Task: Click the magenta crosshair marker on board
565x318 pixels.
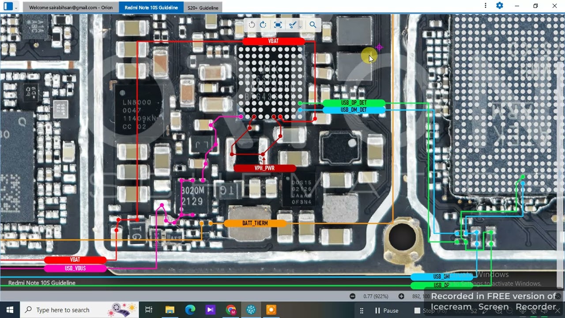Action: click(x=379, y=47)
